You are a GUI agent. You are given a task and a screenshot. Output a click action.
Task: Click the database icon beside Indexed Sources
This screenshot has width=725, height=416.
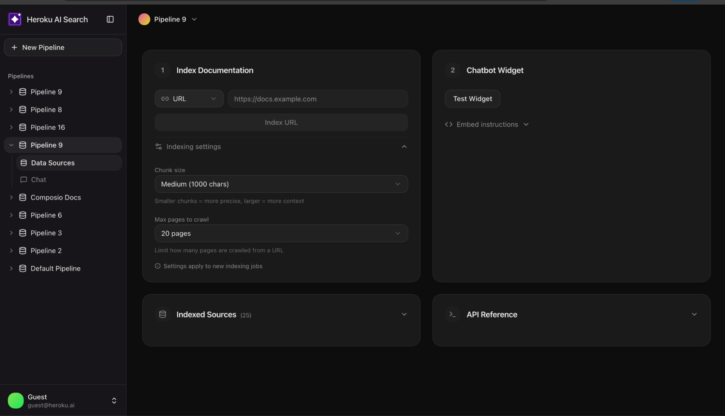[162, 314]
